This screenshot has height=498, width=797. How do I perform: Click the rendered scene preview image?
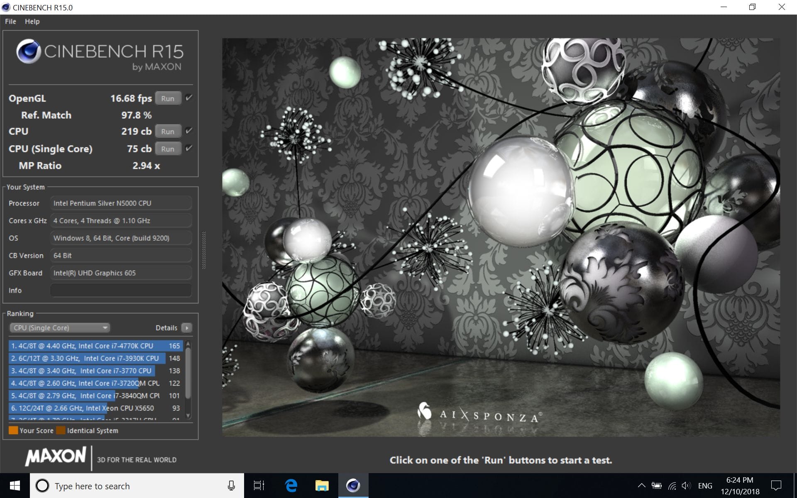(x=501, y=237)
